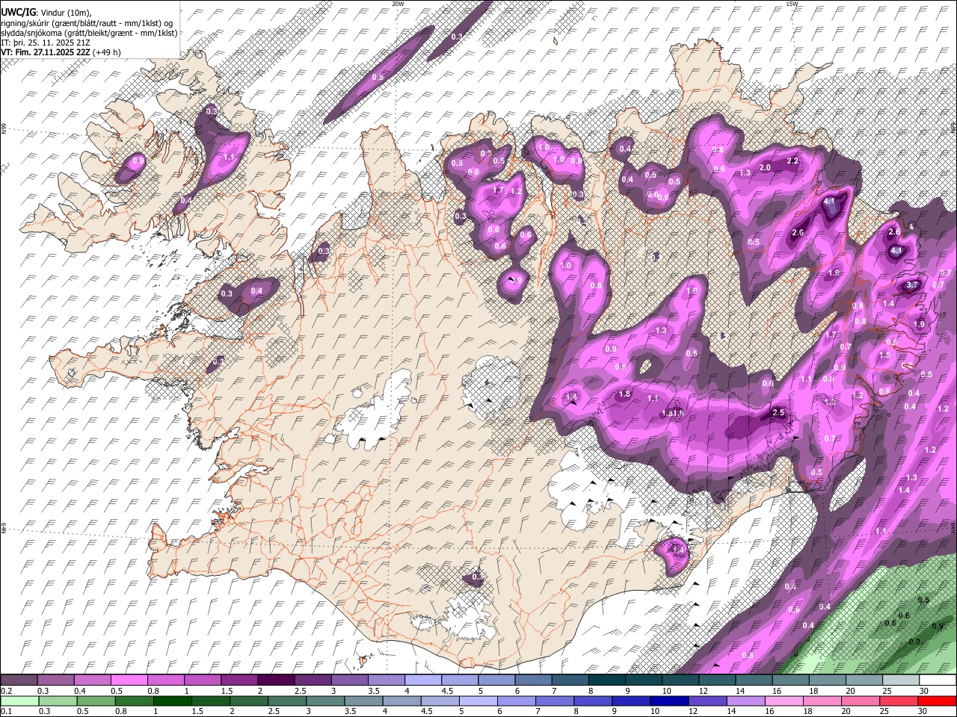Pick the red-pink swatch labeled 25 in rain legend
This screenshot has height=717, width=957.
point(898,701)
